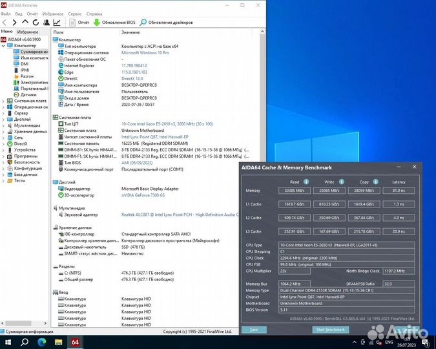The width and height of the screenshot is (436, 349).
Task: Expand the Сервер tree node
Action: coord(3,113)
